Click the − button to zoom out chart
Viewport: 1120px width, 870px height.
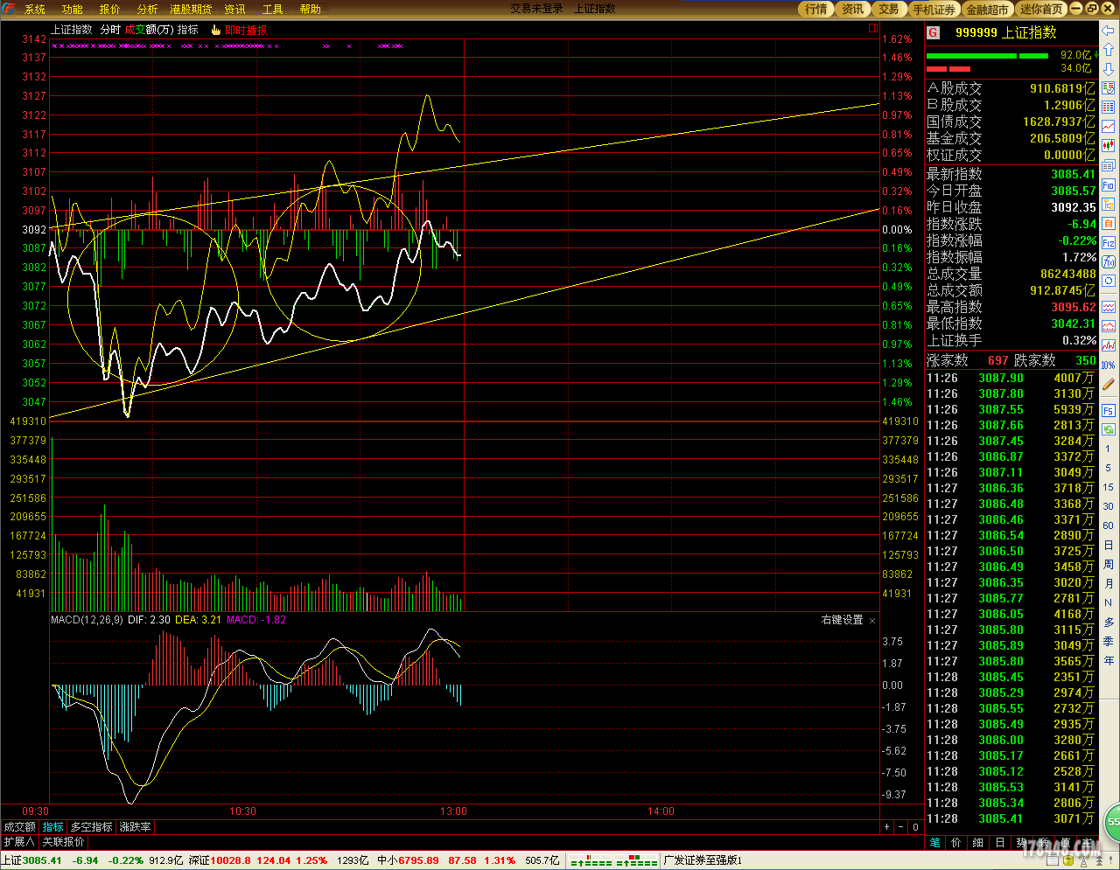click(x=900, y=826)
